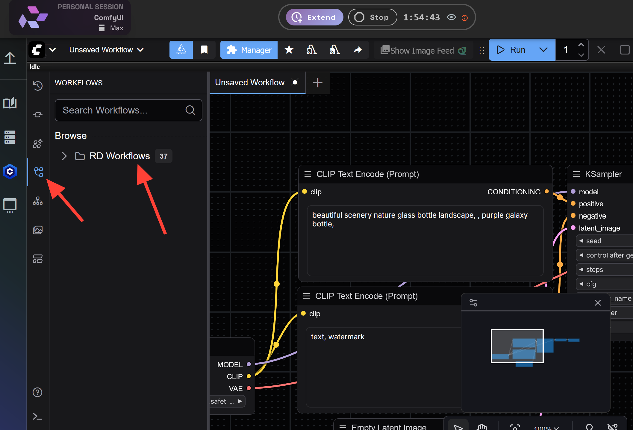Open the queue history sidebar icon
This screenshot has width=633, height=430.
(38, 86)
